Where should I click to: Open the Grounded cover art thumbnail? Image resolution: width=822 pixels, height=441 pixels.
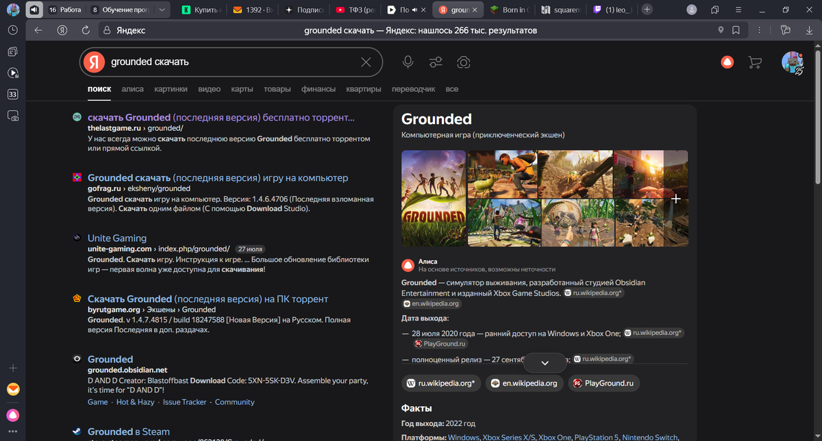pos(433,198)
